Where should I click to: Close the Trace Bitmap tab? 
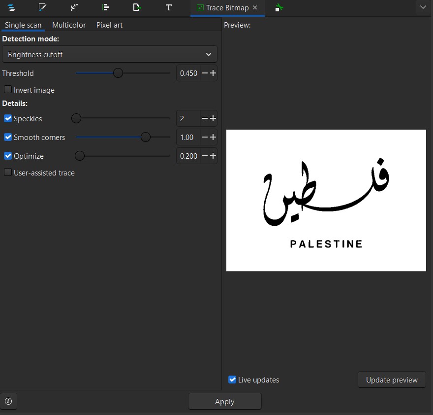(x=255, y=7)
